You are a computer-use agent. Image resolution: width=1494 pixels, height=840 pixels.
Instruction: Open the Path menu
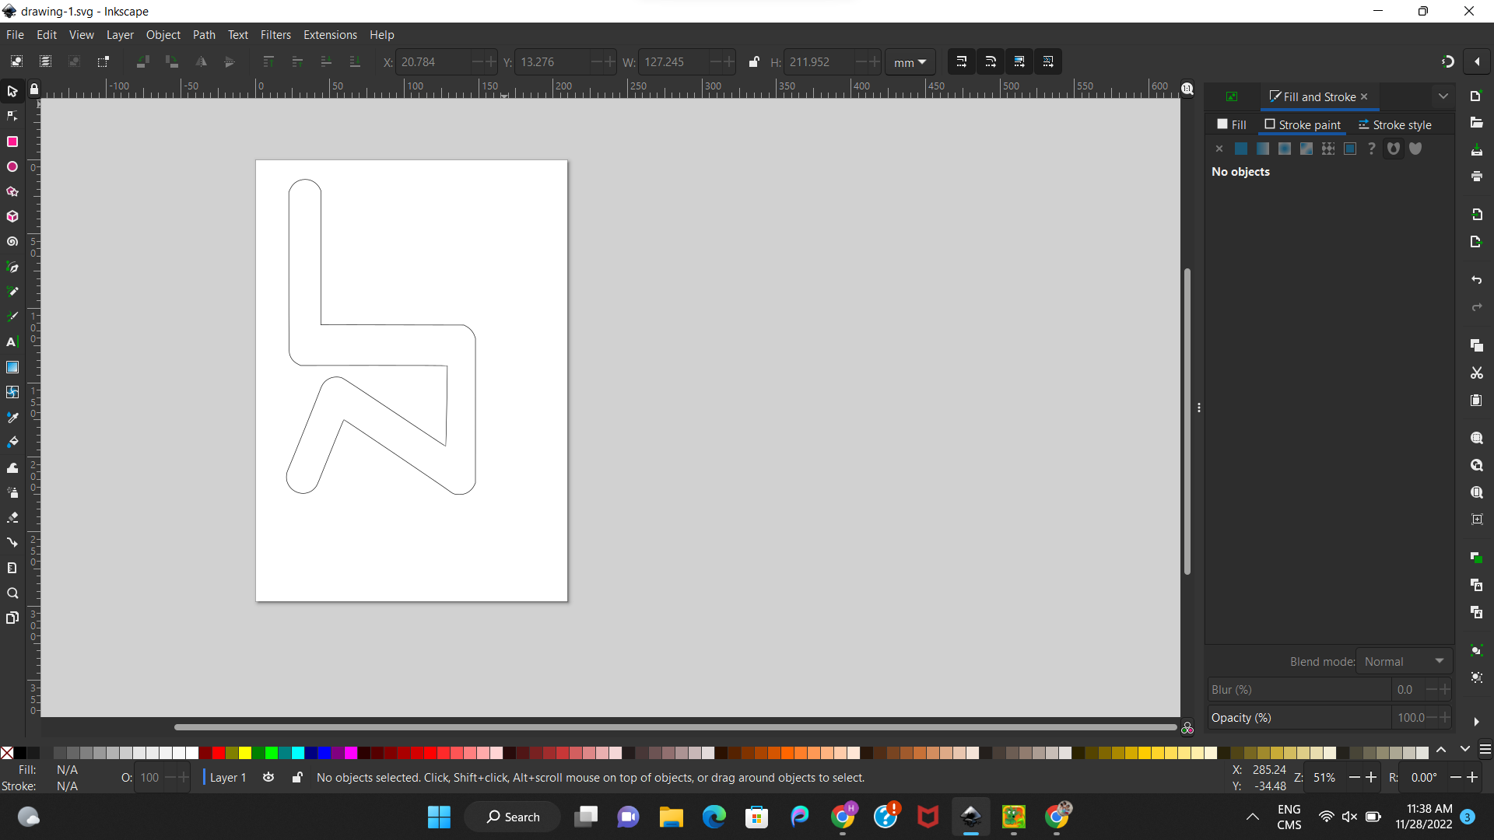tap(204, 35)
